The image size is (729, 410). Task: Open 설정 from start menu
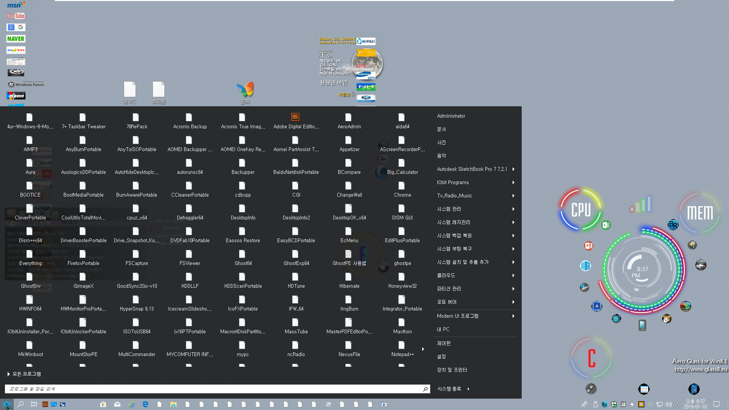[x=442, y=356]
